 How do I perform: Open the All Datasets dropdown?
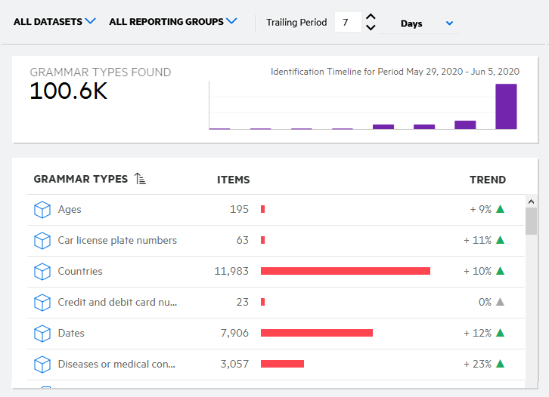(x=54, y=22)
